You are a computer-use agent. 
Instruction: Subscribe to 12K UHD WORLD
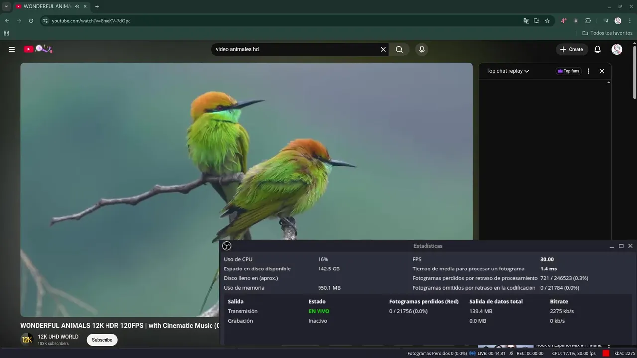pos(102,340)
